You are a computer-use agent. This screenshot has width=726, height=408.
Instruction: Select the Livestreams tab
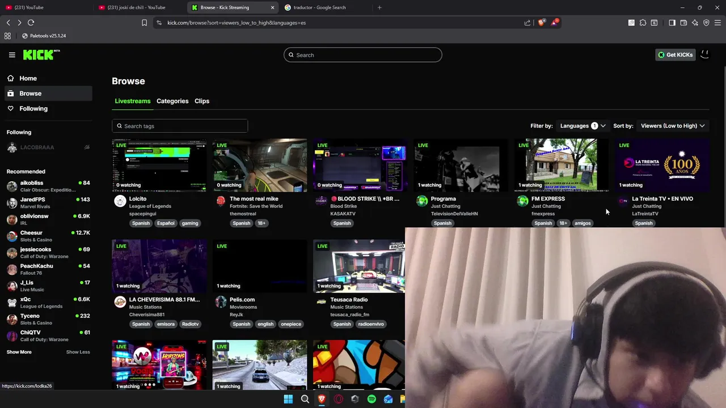[x=133, y=101]
